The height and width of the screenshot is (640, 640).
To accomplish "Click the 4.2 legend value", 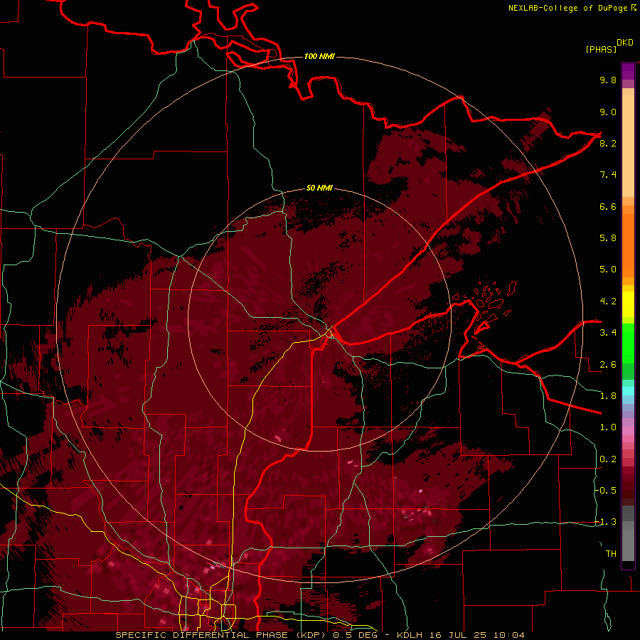I will pos(608,302).
